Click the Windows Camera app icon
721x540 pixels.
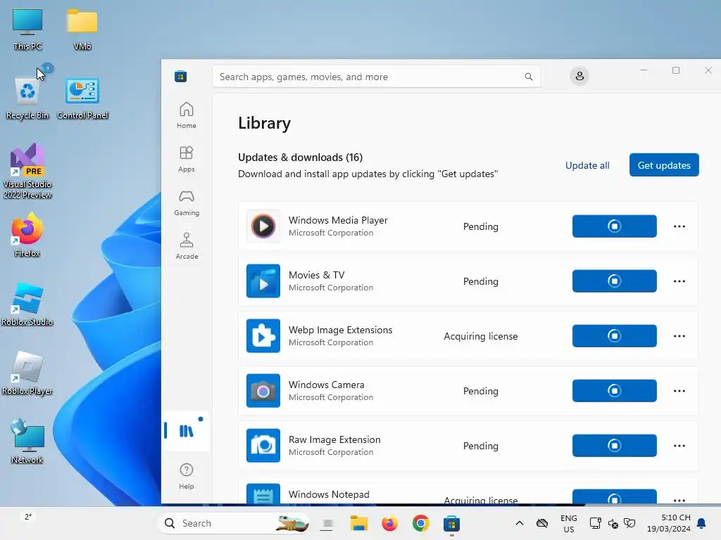pos(263,391)
